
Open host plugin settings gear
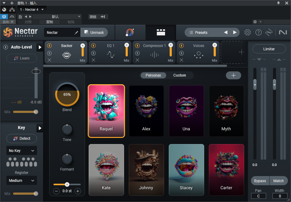pyautogui.click(x=255, y=22)
